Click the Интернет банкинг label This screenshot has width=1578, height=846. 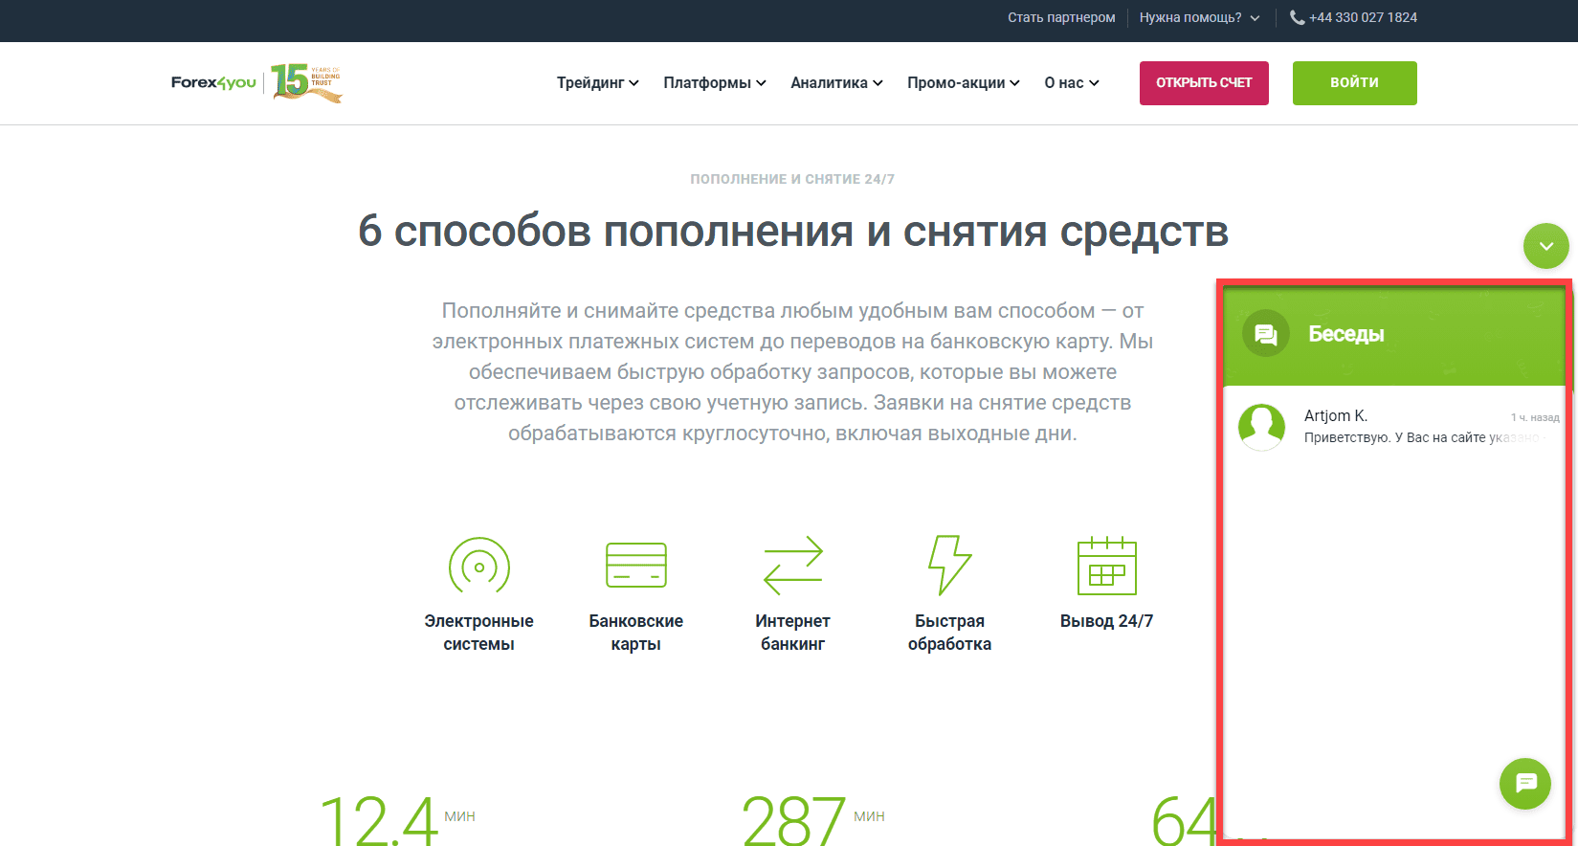coord(793,633)
